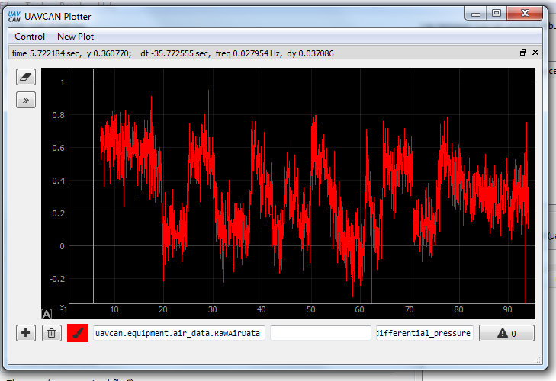
Task: Close the UAVCAN Plotter window
Action: [x=526, y=14]
